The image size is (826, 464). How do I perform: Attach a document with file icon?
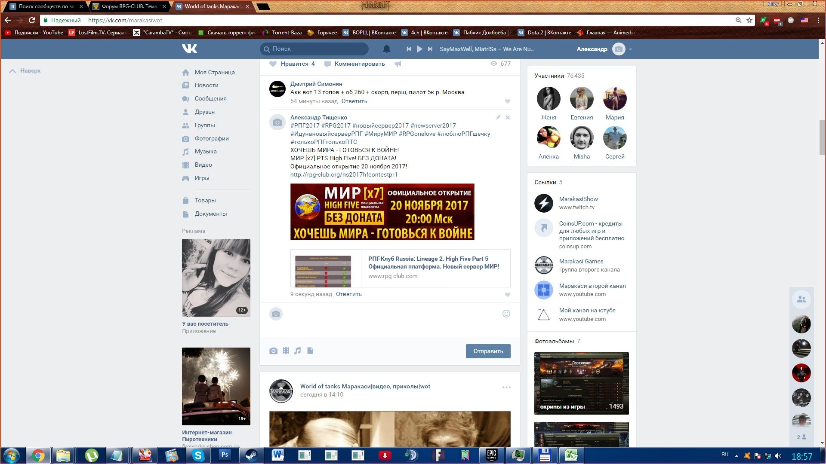310,351
